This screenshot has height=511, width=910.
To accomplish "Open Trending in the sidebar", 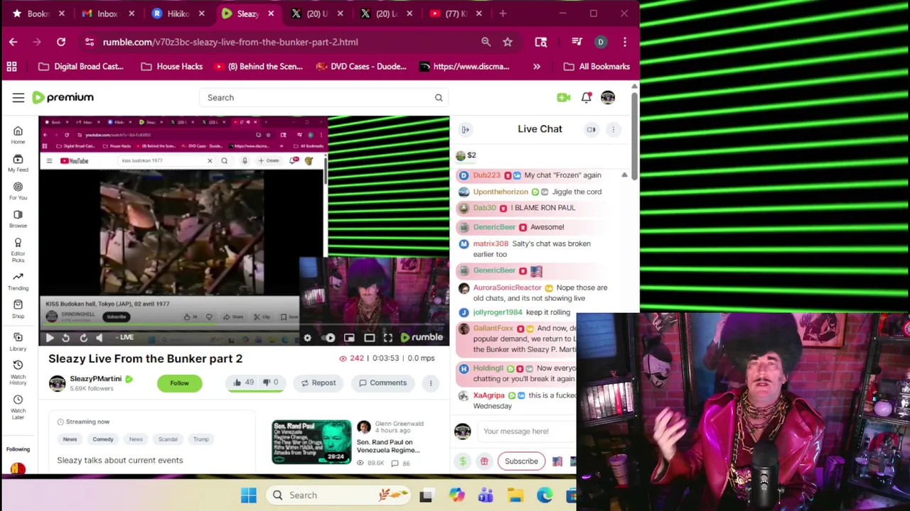I will coord(18,281).
